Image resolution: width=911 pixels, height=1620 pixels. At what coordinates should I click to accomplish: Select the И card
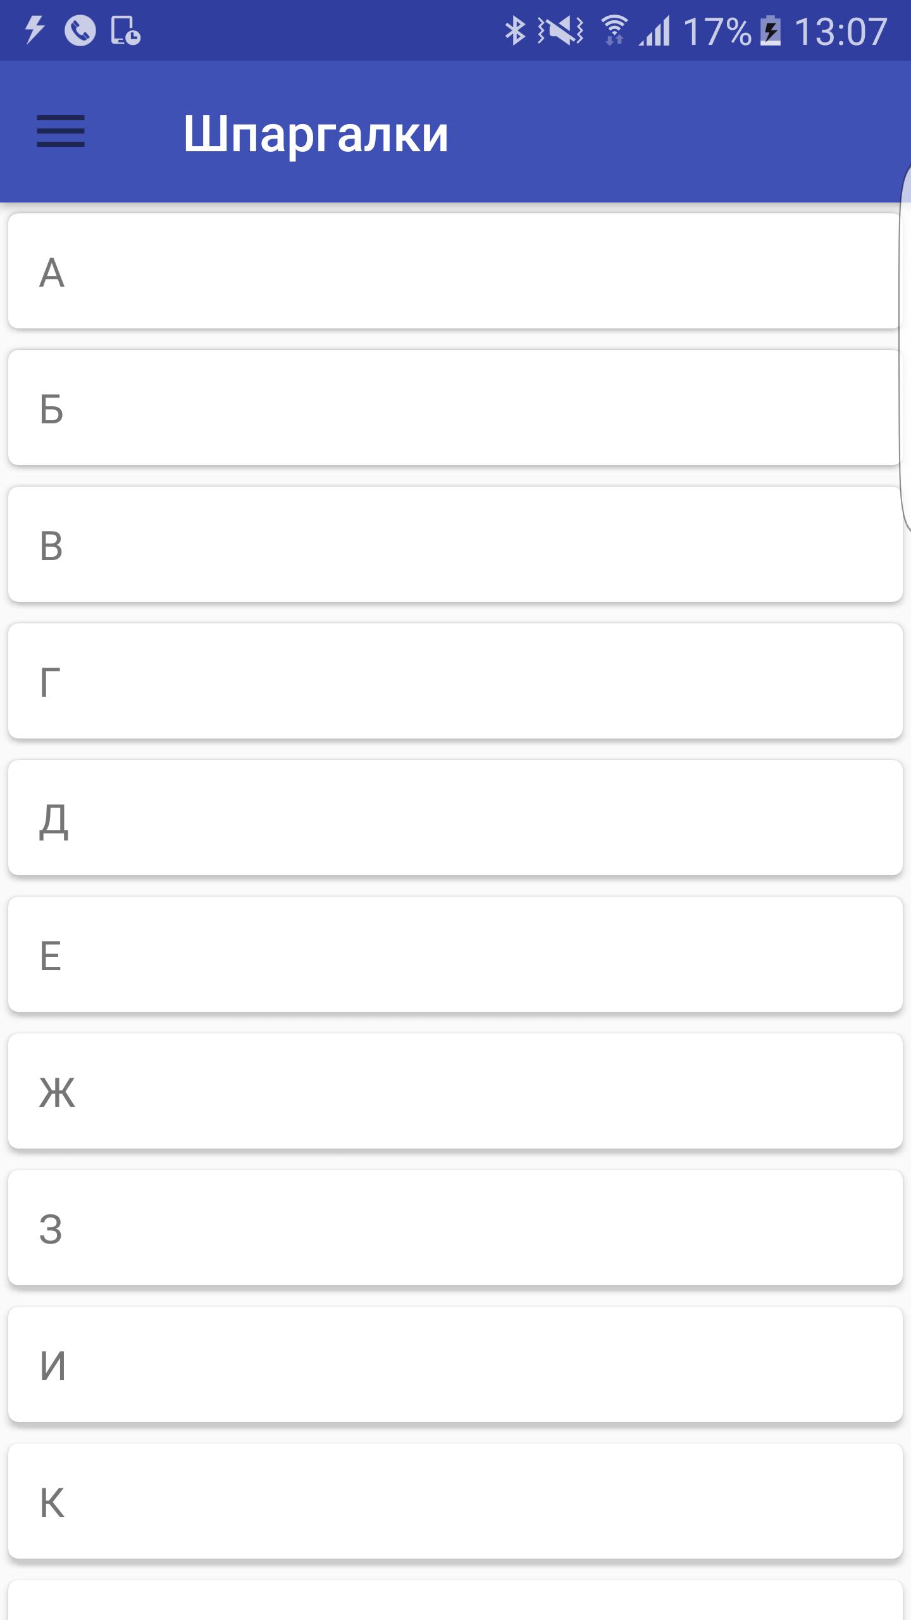(454, 1365)
